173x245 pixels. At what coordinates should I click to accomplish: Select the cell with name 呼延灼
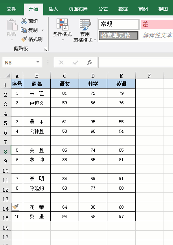[37, 188]
